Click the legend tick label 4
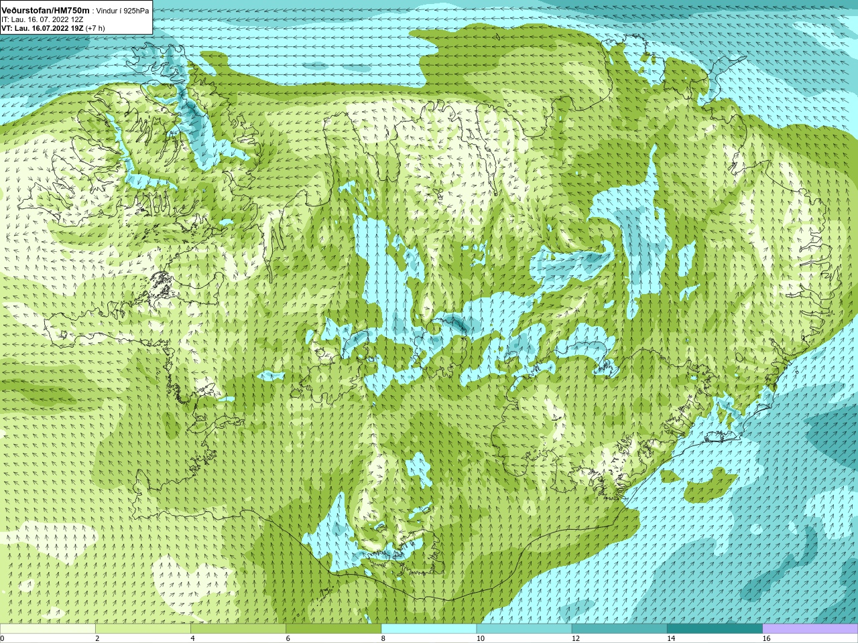858x643 pixels. point(192,638)
